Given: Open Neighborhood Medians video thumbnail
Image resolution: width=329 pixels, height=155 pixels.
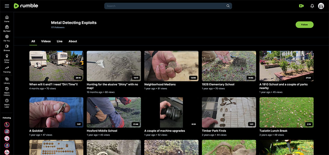Looking at the screenshot, I should [x=171, y=66].
